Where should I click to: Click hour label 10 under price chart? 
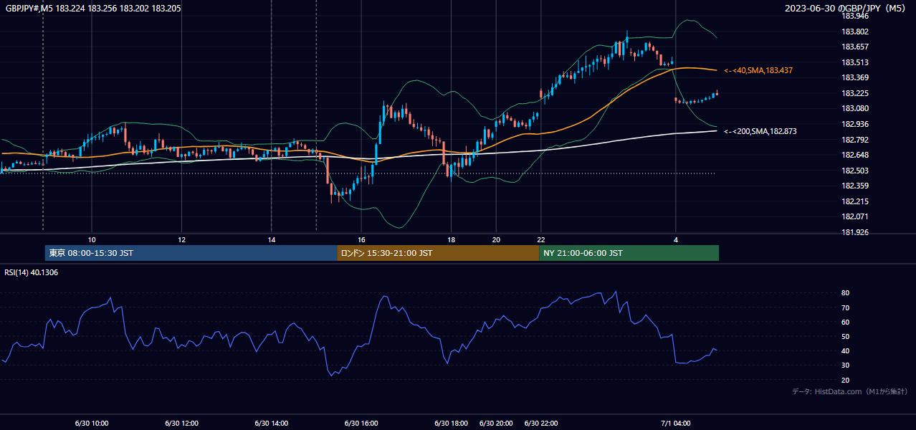click(92, 239)
